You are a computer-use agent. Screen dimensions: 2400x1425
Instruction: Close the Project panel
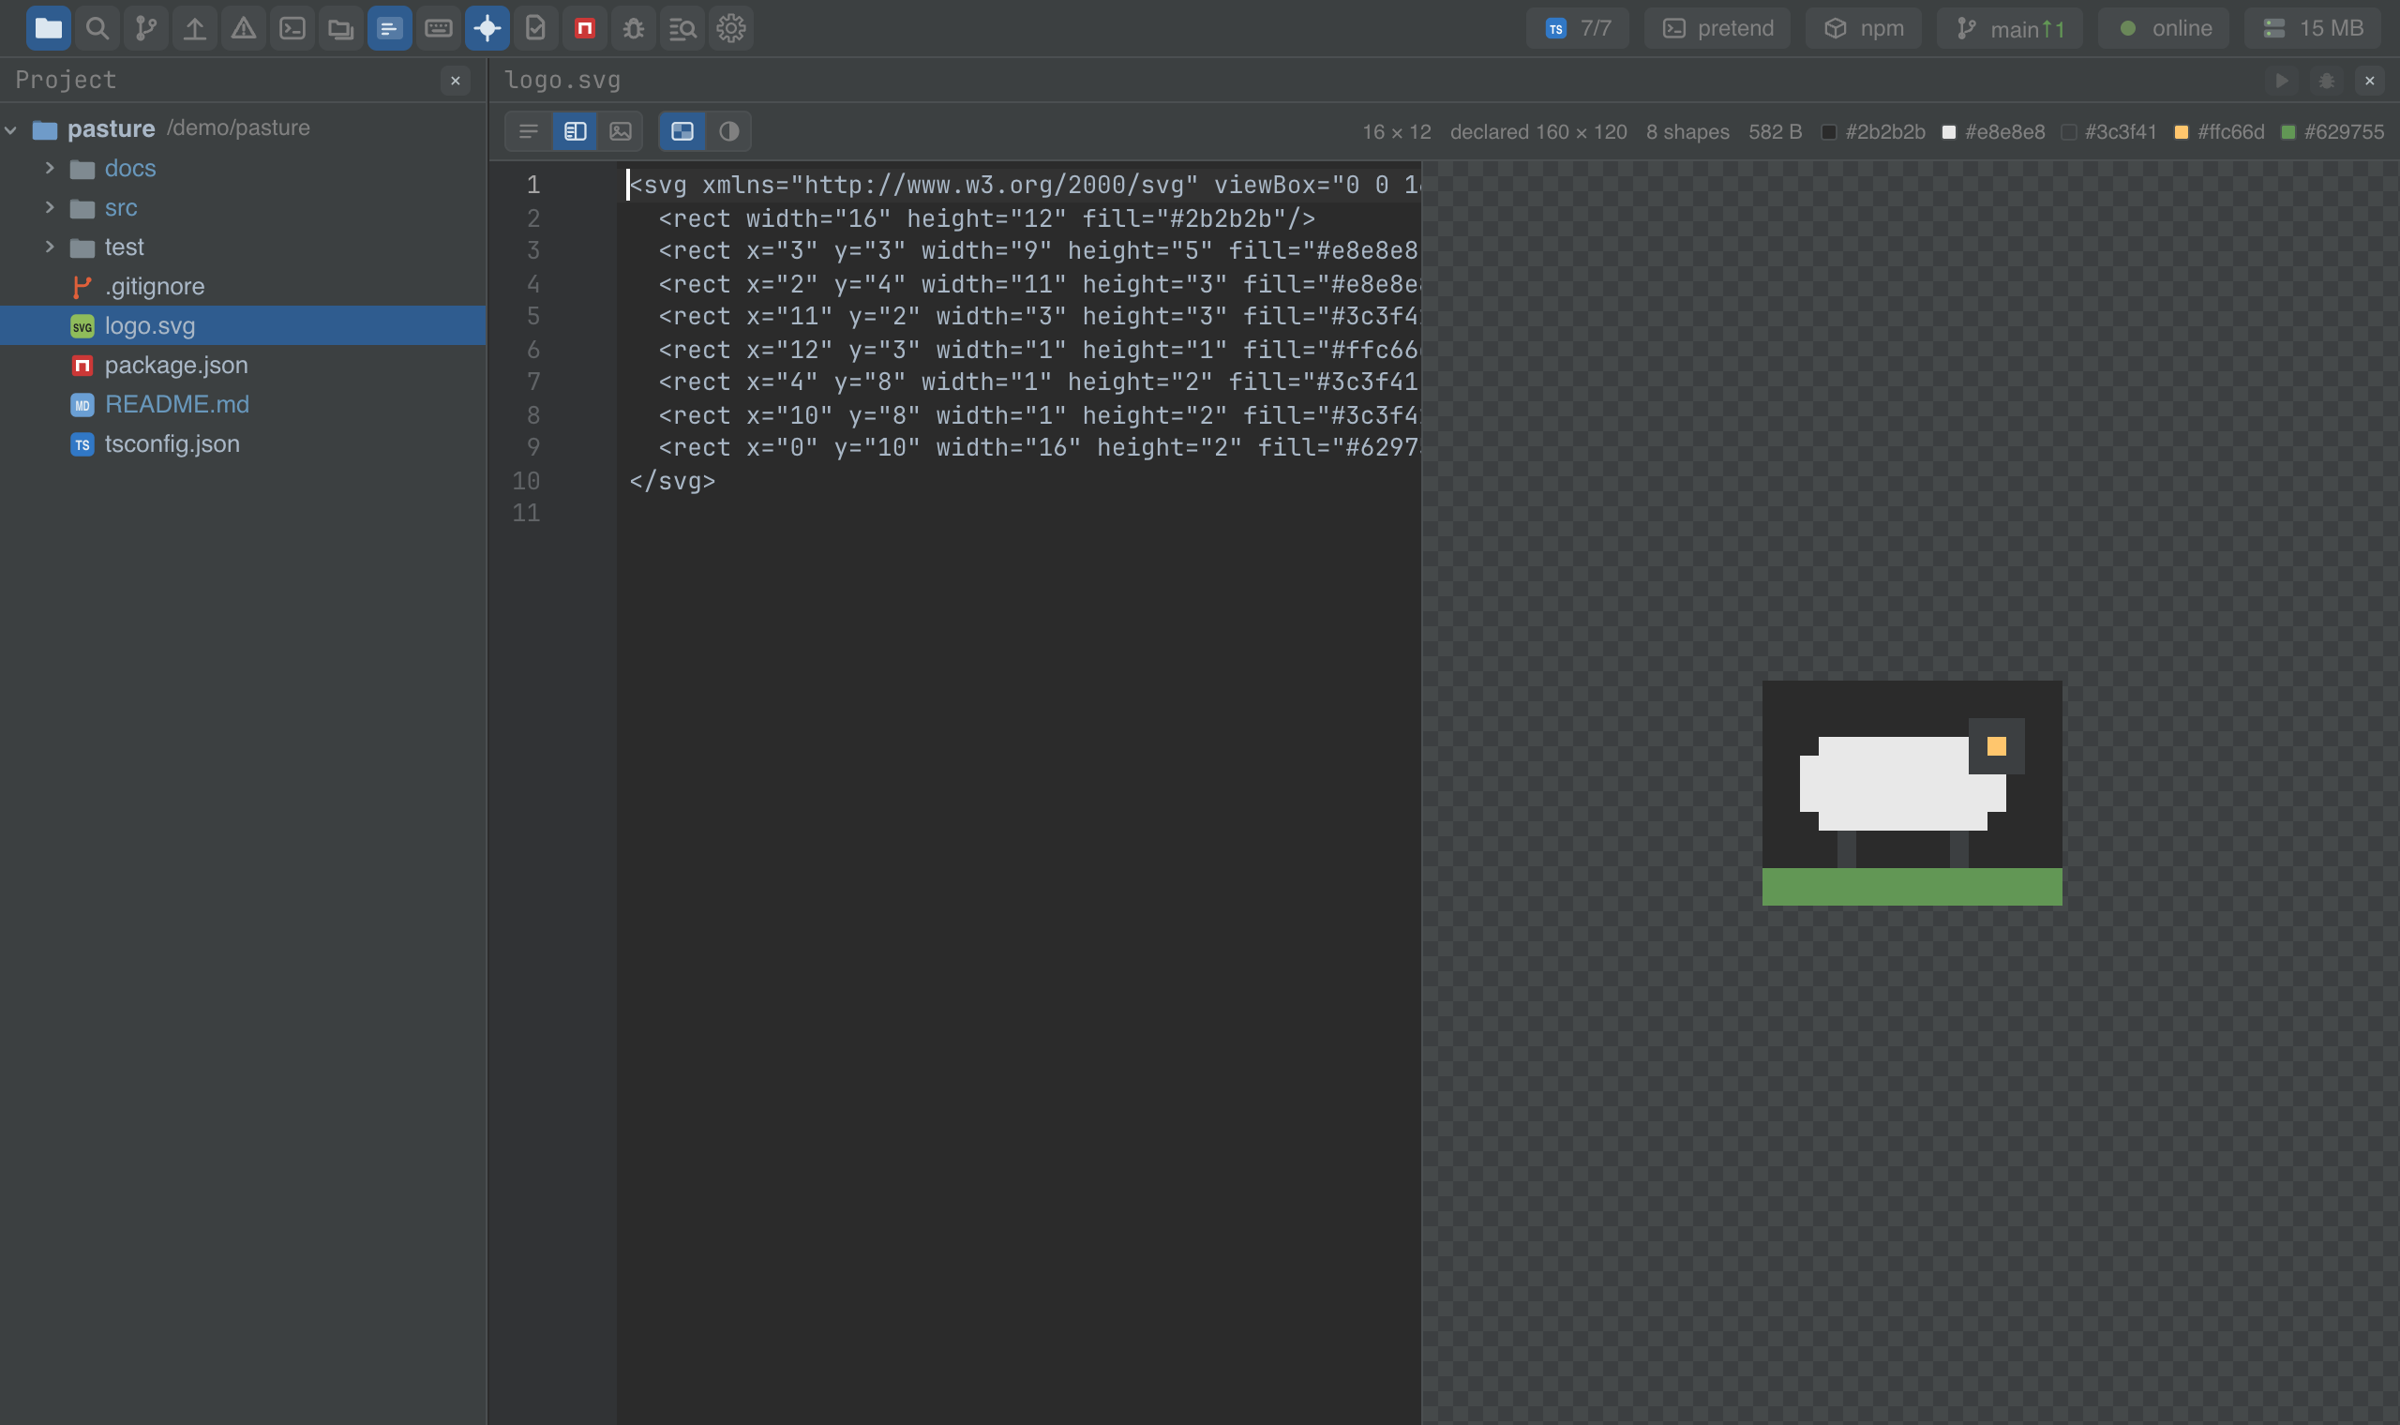[x=456, y=81]
